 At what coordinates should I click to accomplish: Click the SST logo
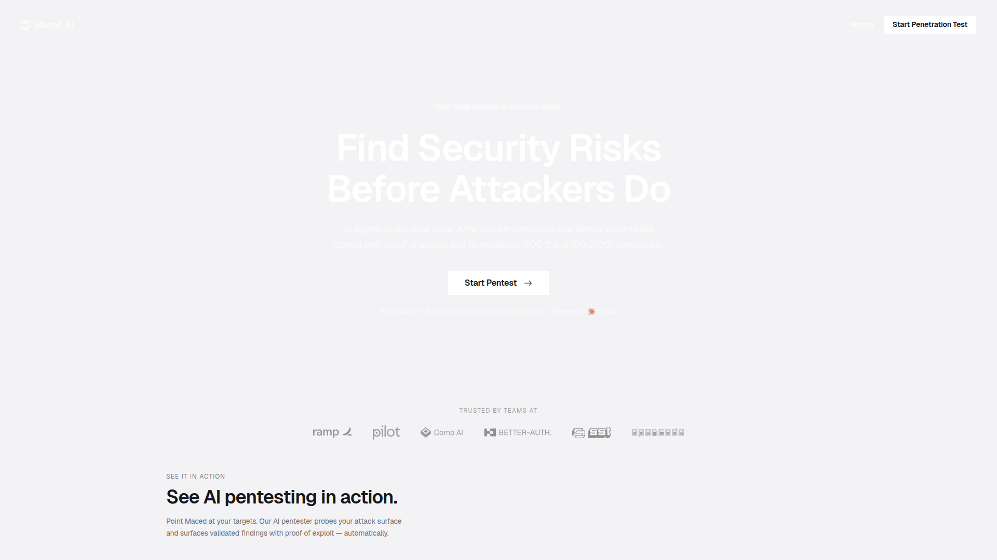click(x=591, y=432)
